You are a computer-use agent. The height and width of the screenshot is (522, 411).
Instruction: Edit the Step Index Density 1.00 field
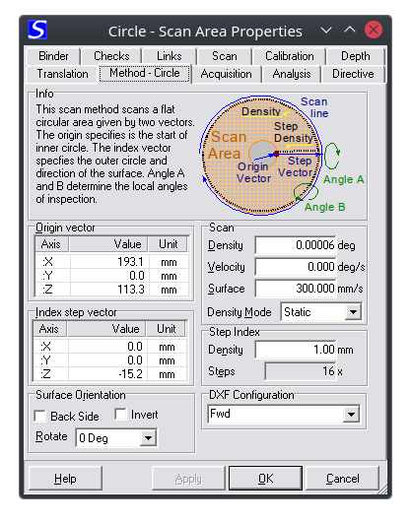[x=296, y=350]
